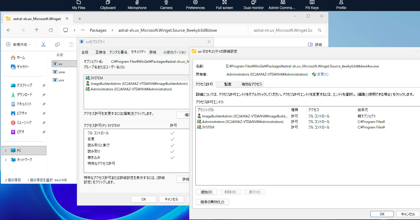
Task: Select the アクセス許可 tab
Action: (x=204, y=84)
